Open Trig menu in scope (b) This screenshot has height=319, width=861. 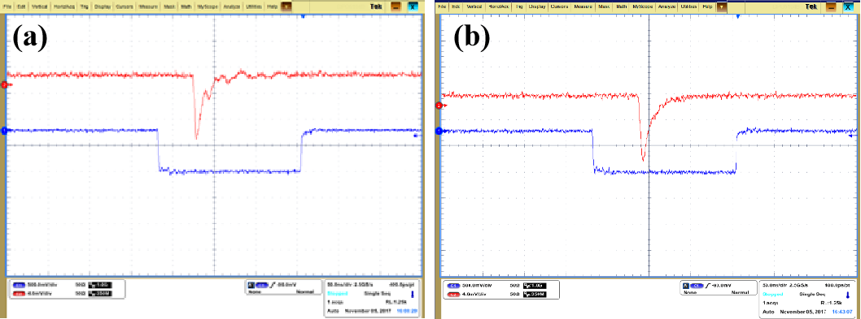click(519, 6)
